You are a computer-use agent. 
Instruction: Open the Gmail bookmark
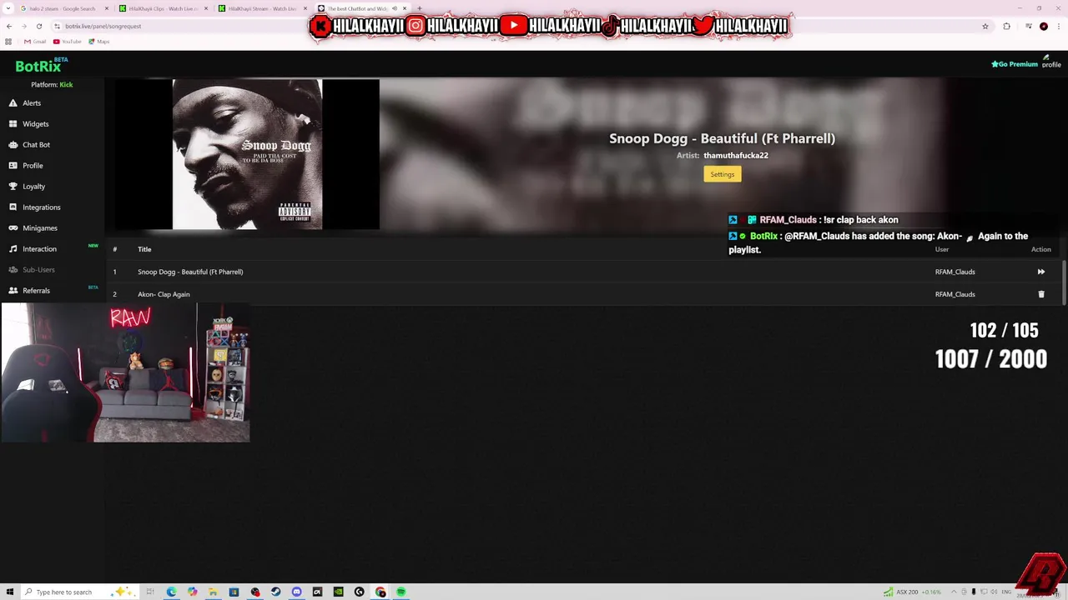[x=35, y=41]
